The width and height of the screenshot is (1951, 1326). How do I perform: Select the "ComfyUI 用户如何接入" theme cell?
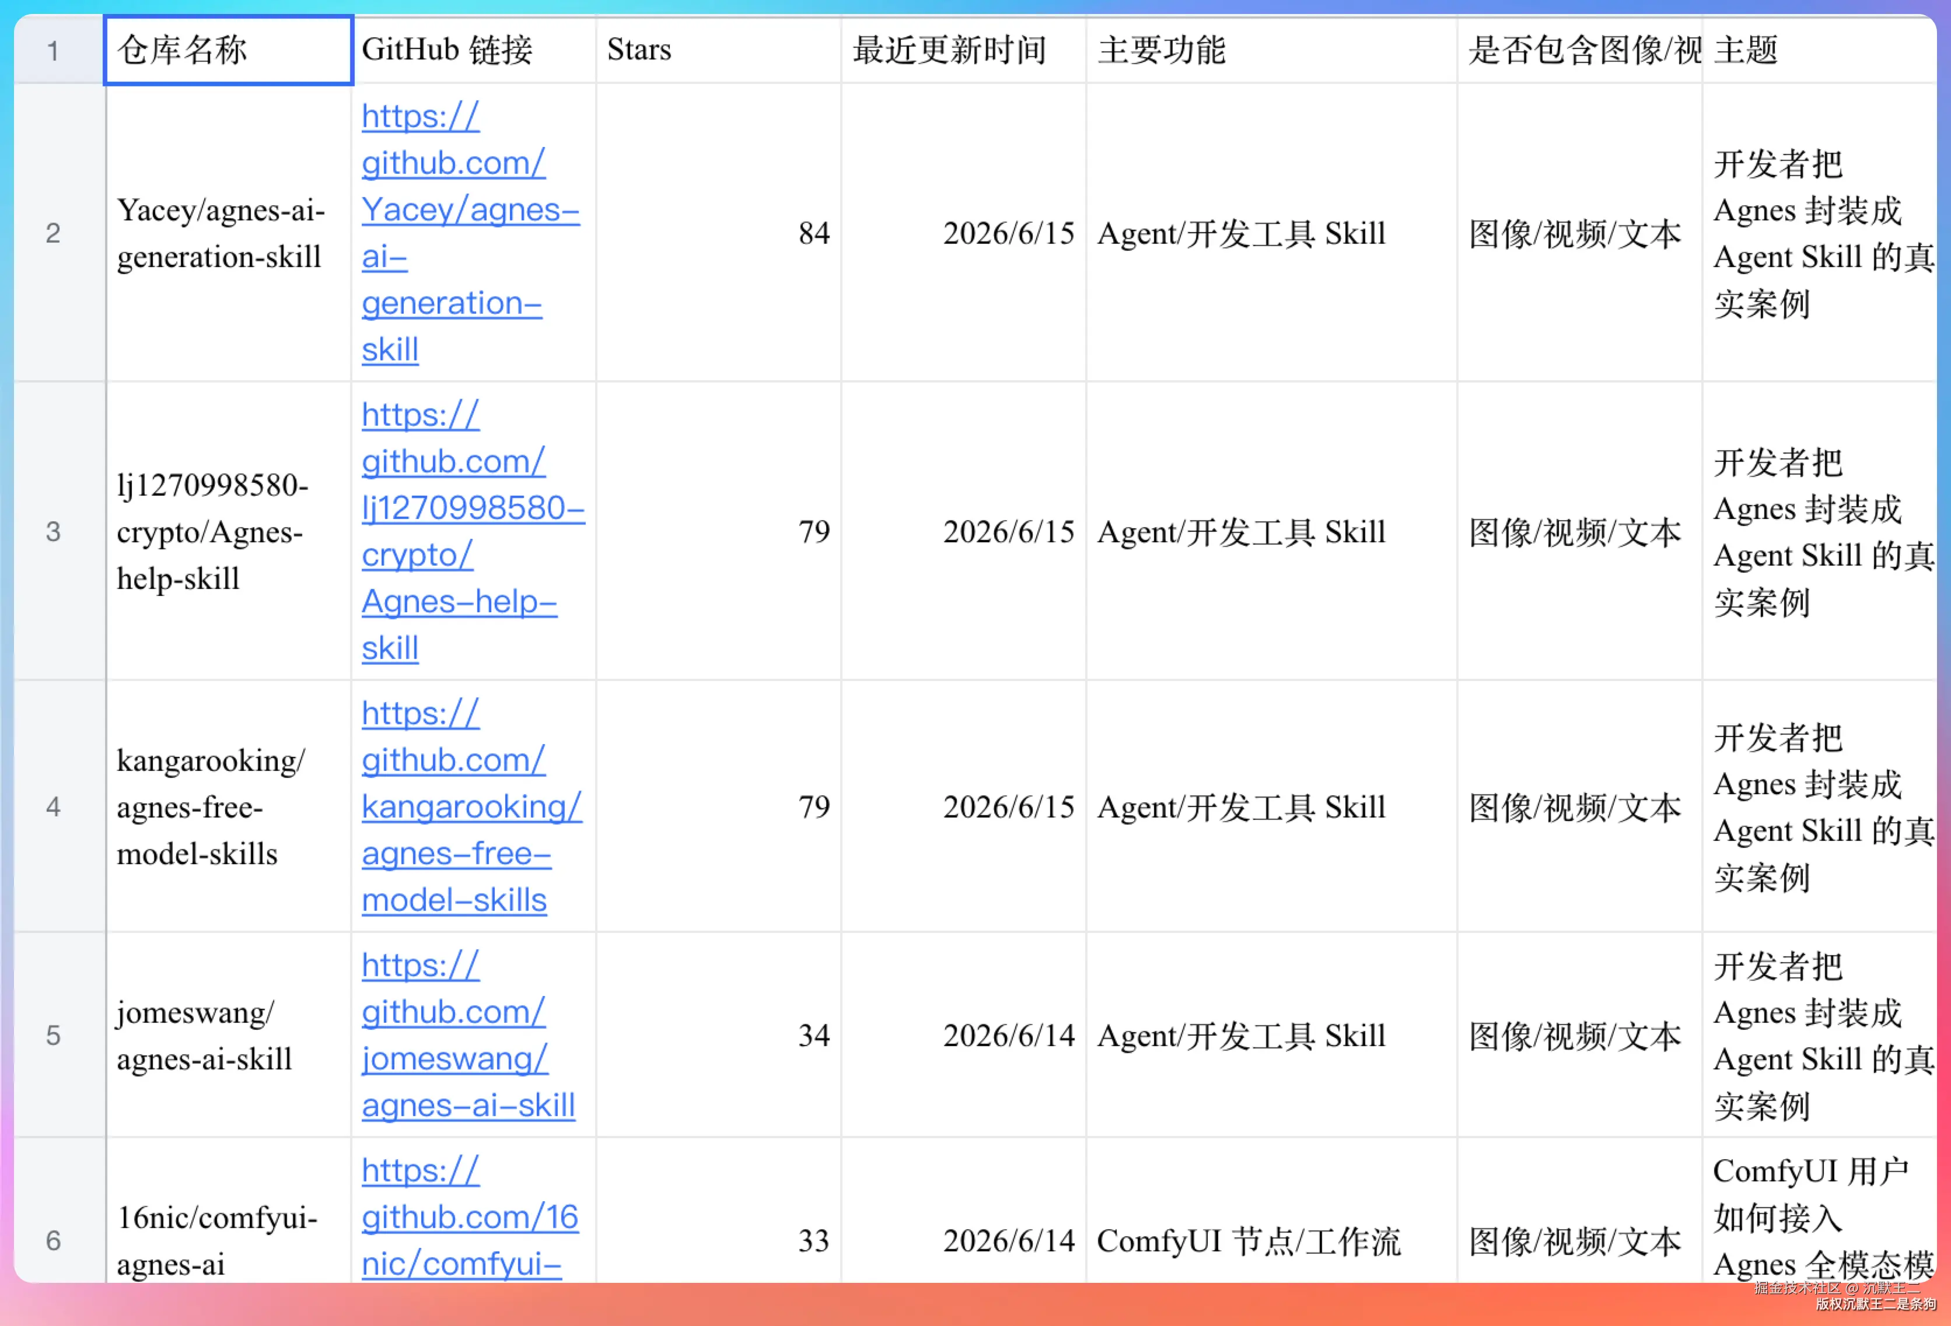pos(1819,1210)
